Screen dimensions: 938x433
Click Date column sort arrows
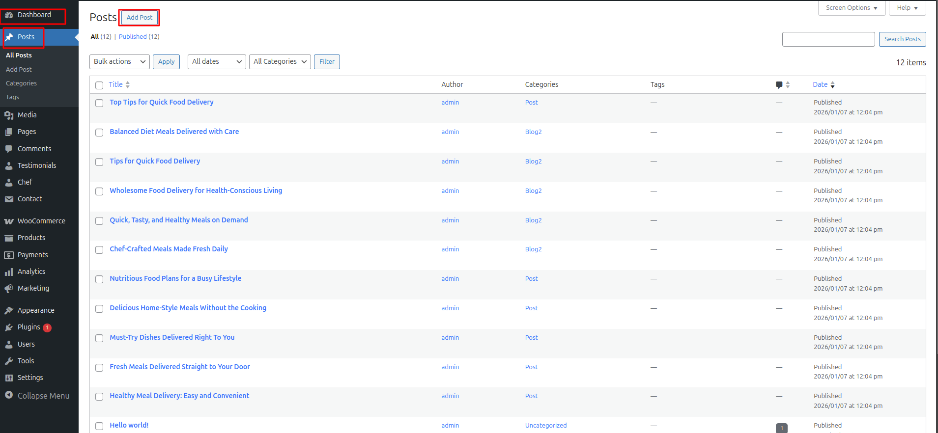(x=832, y=84)
